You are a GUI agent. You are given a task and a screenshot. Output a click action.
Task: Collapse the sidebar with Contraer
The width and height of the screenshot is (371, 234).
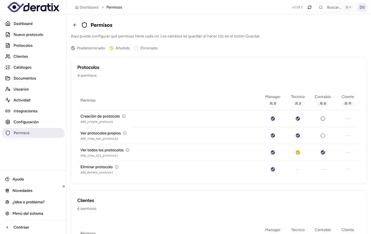tap(33, 227)
